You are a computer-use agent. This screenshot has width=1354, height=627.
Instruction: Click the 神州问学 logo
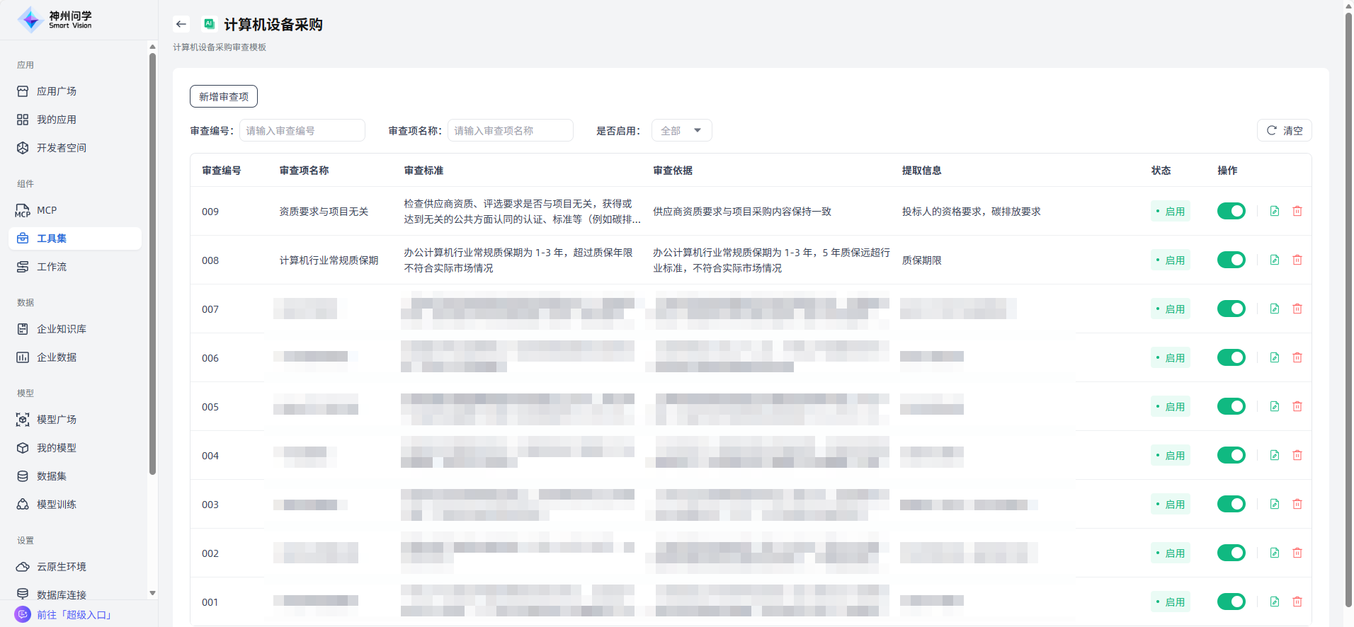pyautogui.click(x=55, y=20)
